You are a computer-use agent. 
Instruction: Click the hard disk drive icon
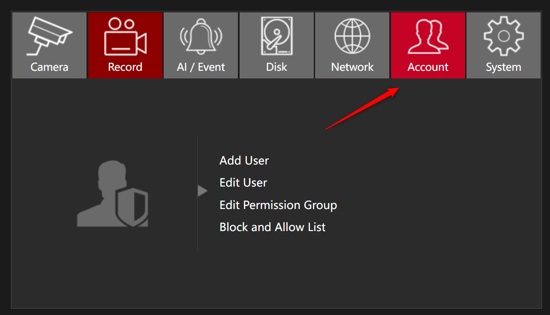276,36
